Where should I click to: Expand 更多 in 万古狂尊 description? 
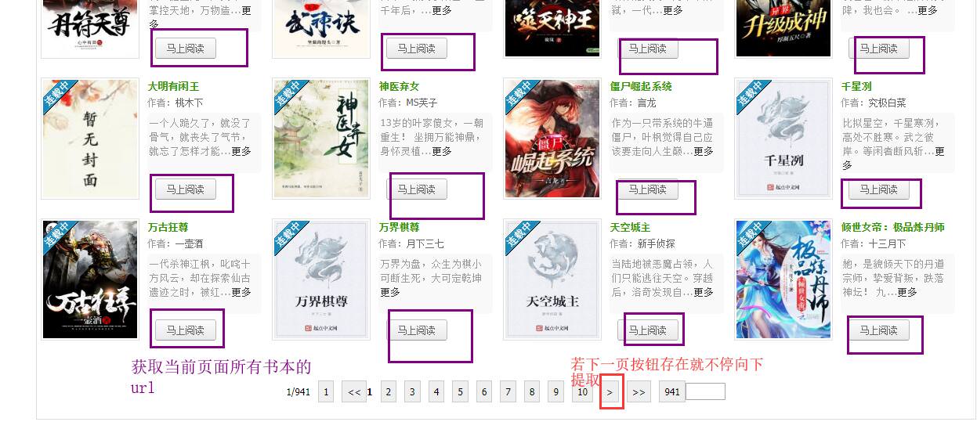coord(241,292)
